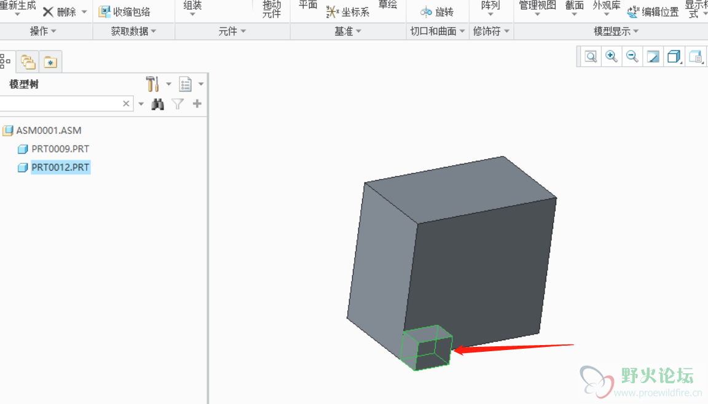Click the zoom out magnifier icon

(x=632, y=56)
